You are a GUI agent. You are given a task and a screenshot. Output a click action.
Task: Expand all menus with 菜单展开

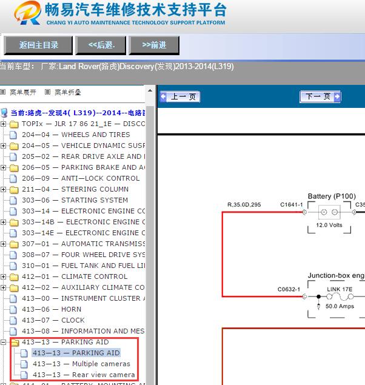pos(23,92)
